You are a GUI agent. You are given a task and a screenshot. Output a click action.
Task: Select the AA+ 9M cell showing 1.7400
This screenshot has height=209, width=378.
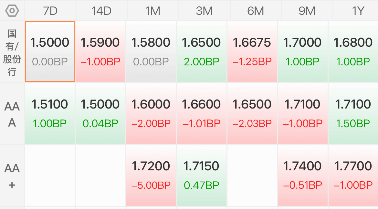[x=302, y=176]
